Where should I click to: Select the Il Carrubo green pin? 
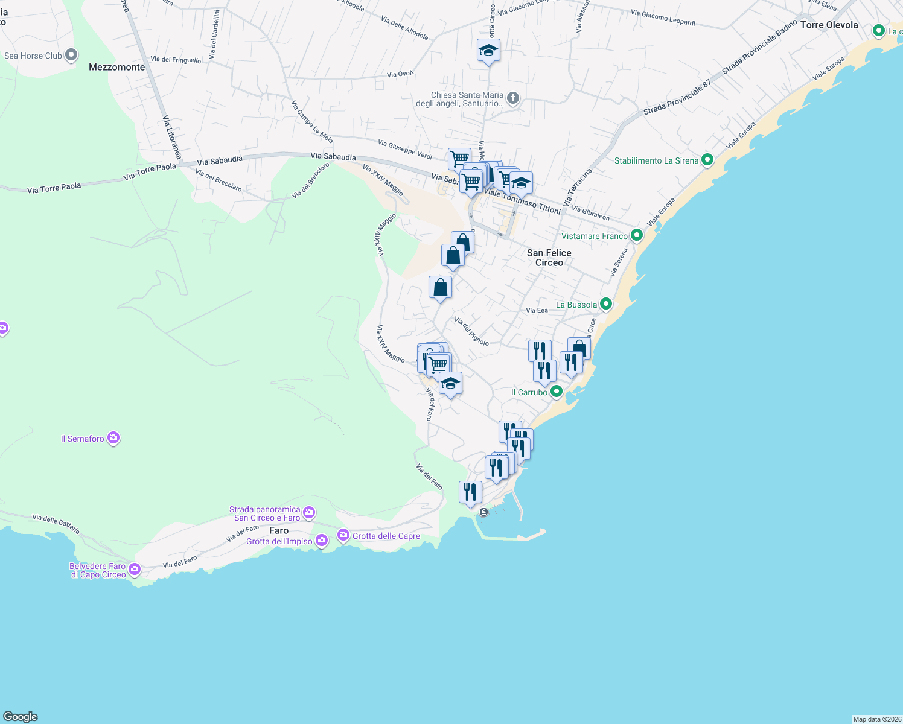pyautogui.click(x=556, y=391)
